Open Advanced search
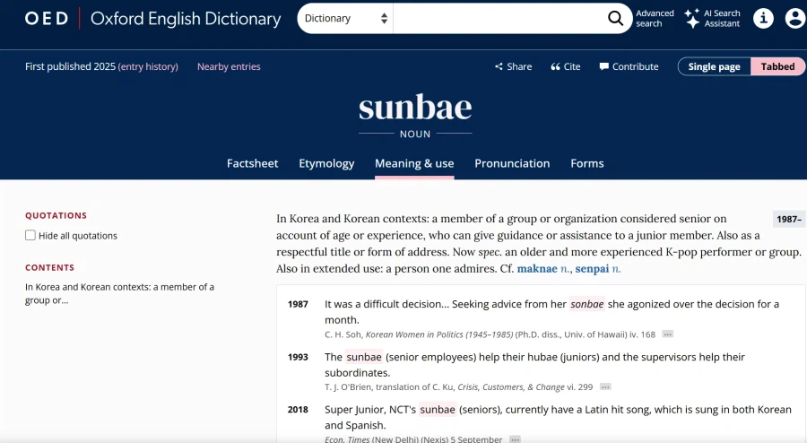Screen dimensions: 807x443 coord(655,18)
